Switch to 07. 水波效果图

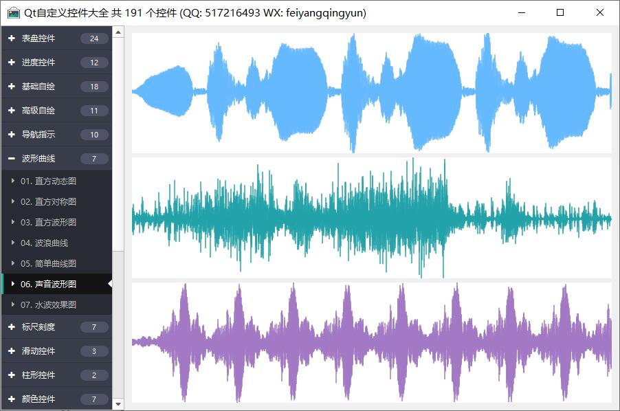tap(48, 304)
